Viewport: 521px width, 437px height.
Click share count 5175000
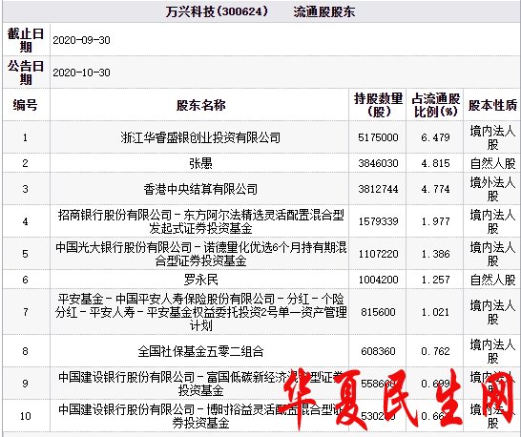coord(378,137)
